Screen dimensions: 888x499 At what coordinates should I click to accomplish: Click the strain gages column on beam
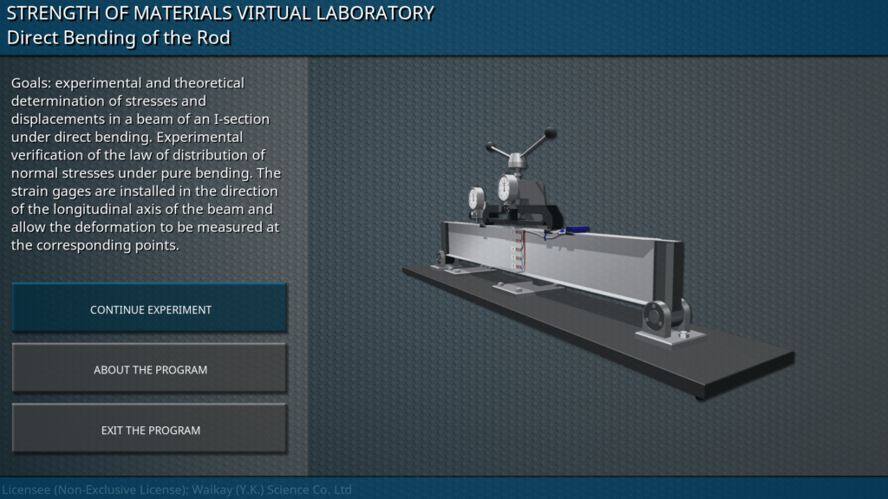coord(521,250)
